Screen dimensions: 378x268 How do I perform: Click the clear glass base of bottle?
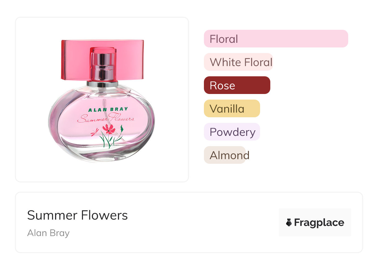pyautogui.click(x=102, y=155)
